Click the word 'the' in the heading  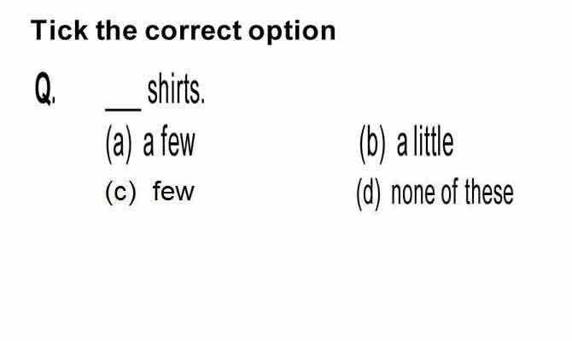[116, 30]
